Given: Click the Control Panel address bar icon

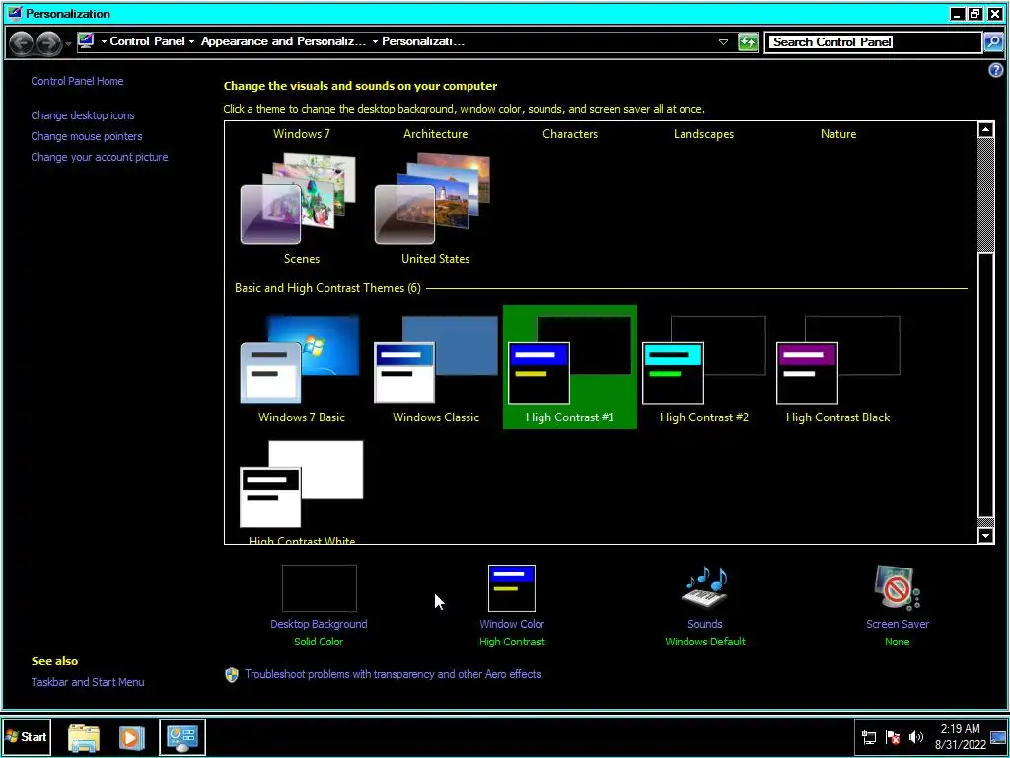Looking at the screenshot, I should pyautogui.click(x=86, y=41).
